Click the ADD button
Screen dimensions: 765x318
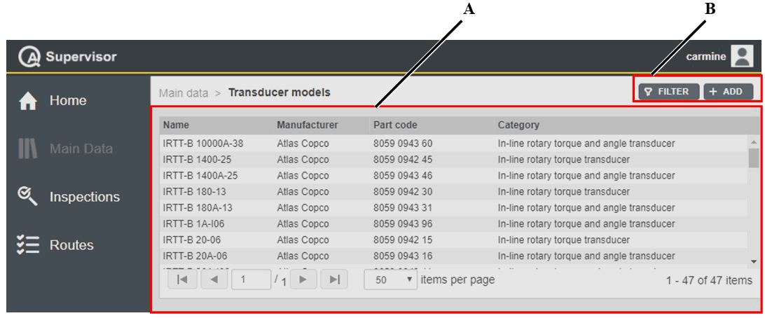pos(727,92)
